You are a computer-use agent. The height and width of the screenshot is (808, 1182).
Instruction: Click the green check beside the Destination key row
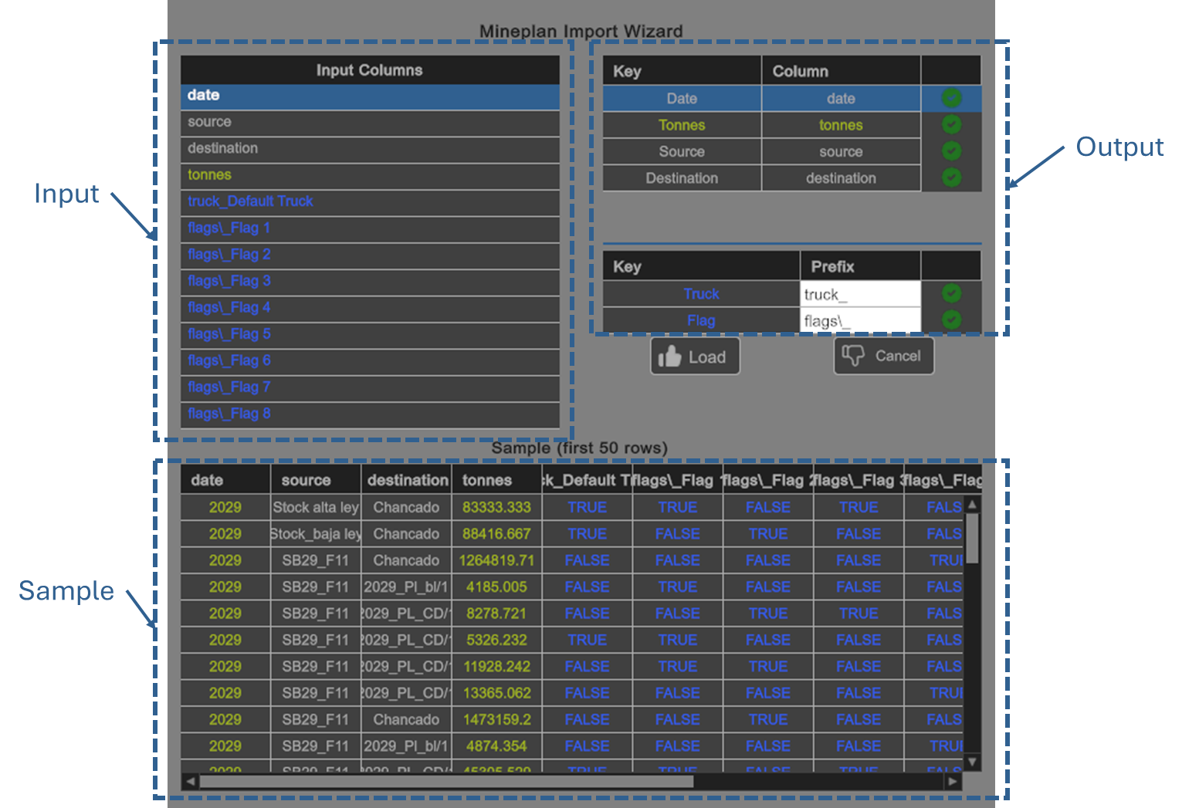(951, 177)
